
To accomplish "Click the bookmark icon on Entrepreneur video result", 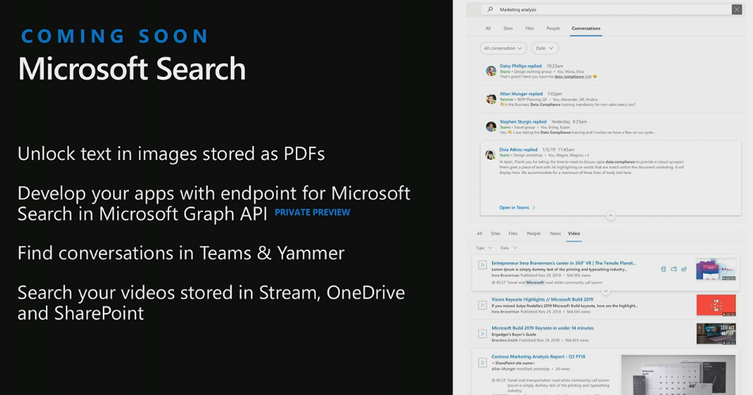I will [663, 269].
